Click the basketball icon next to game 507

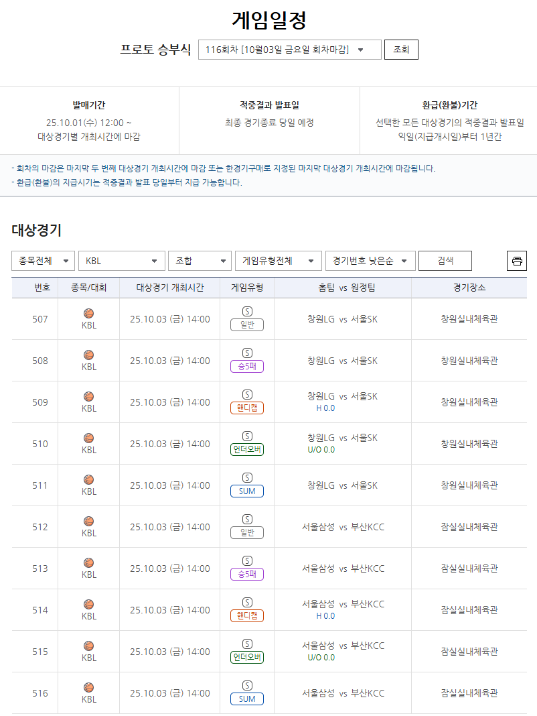coord(87,313)
